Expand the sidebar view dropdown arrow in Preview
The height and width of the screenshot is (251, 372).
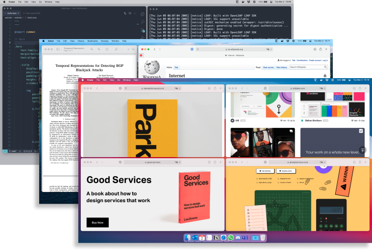[x=61, y=49]
